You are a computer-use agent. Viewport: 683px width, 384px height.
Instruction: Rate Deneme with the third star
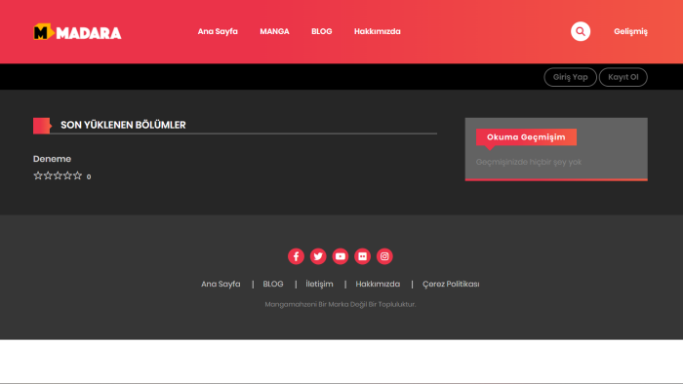[58, 175]
